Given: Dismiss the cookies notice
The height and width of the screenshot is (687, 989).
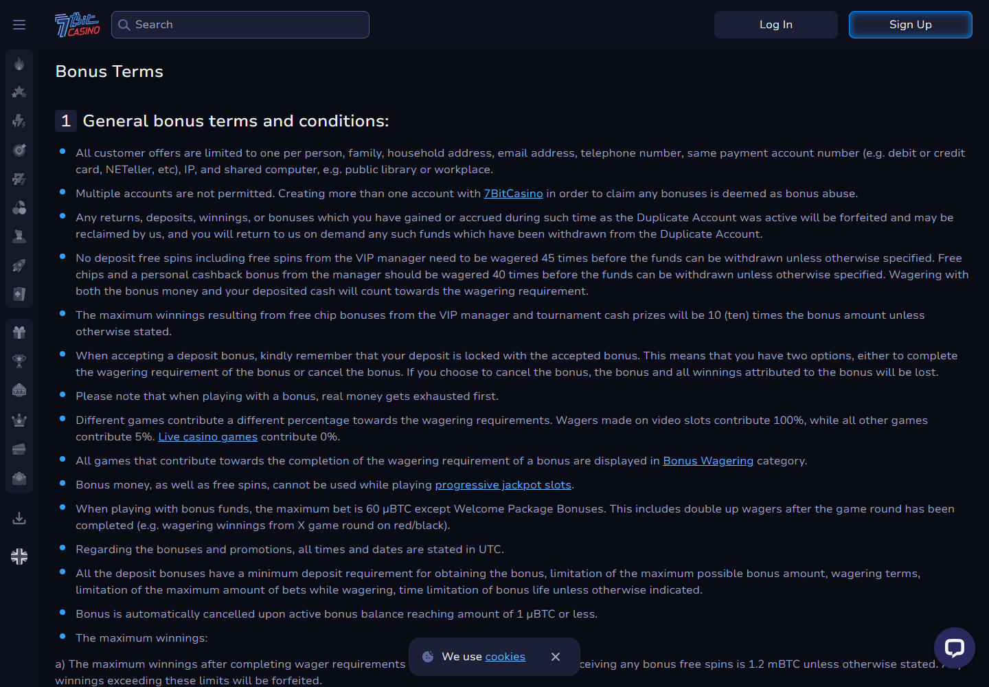Looking at the screenshot, I should point(556,657).
